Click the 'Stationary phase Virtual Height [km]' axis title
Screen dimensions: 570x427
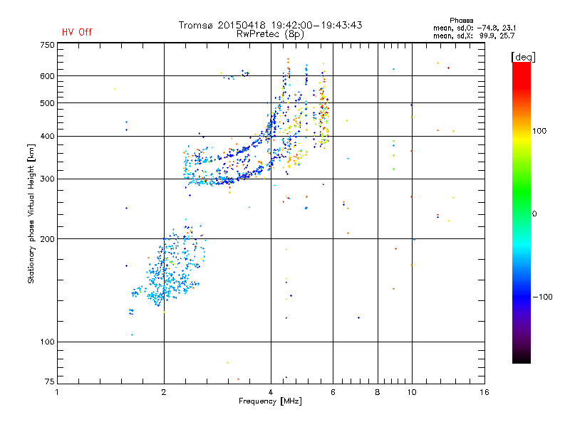coord(31,213)
